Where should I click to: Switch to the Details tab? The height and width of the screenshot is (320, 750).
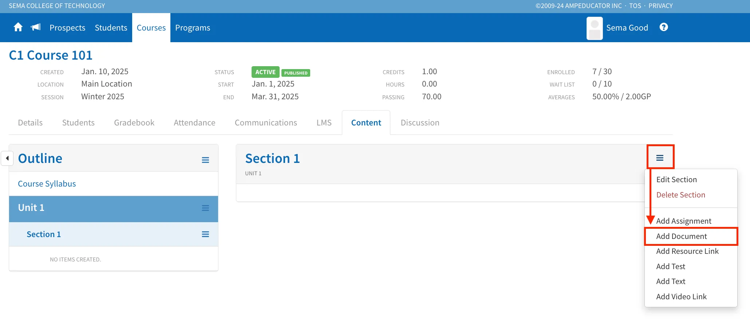point(30,123)
